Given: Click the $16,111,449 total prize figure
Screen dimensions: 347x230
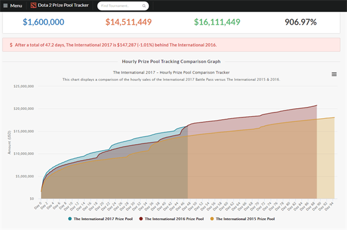Looking at the screenshot, I should click(x=217, y=22).
